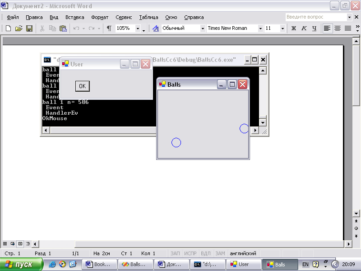The image size is (361, 271).
Task: Click the Введите вопрос help field
Action: tap(316, 17)
